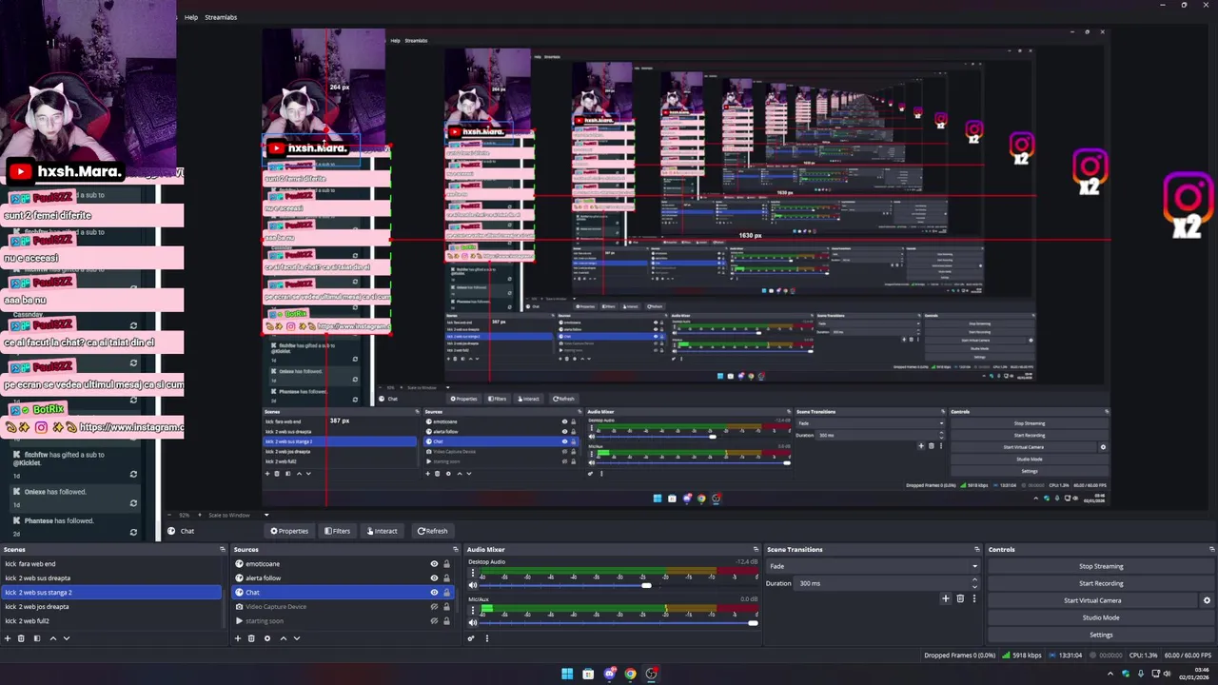1218x685 pixels.
Task: Open Filters for the Chat source
Action: click(x=337, y=531)
